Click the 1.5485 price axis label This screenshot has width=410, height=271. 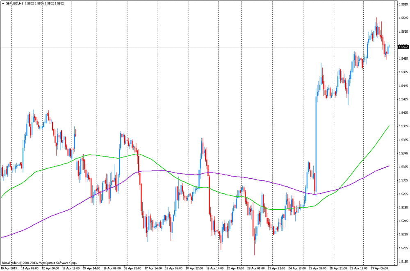point(404,58)
